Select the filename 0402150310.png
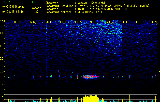The width and height of the screenshot is (160, 102). pyautogui.click(x=13, y=7)
